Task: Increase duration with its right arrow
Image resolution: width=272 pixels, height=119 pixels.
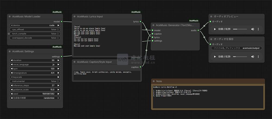Action: pos(58,60)
